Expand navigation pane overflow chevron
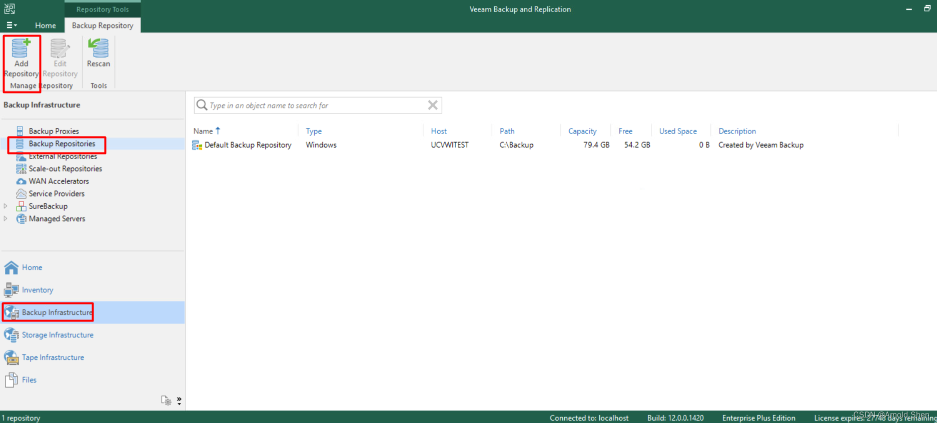The image size is (937, 423). tap(179, 400)
